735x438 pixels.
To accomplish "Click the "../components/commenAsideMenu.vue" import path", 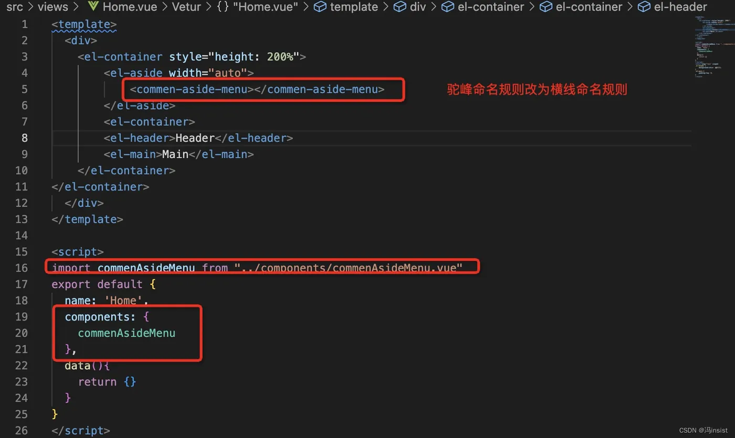I will tap(349, 268).
